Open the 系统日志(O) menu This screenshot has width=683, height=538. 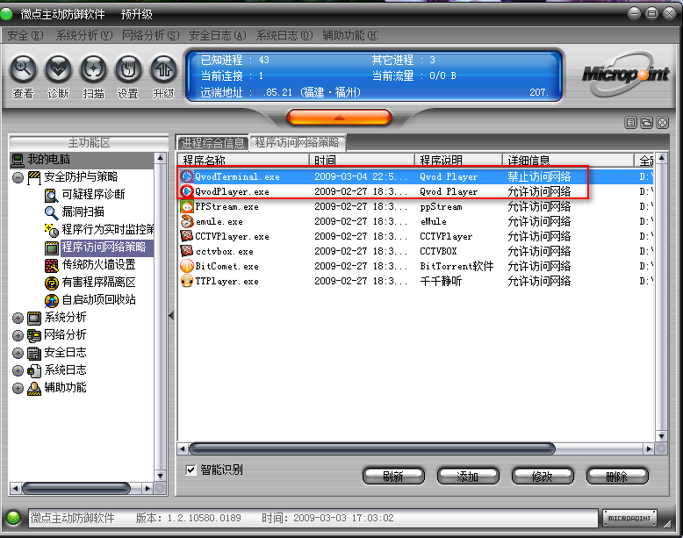click(x=284, y=35)
